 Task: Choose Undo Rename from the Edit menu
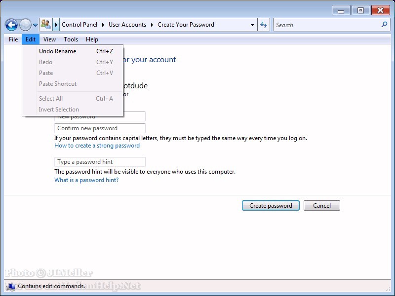coord(57,51)
